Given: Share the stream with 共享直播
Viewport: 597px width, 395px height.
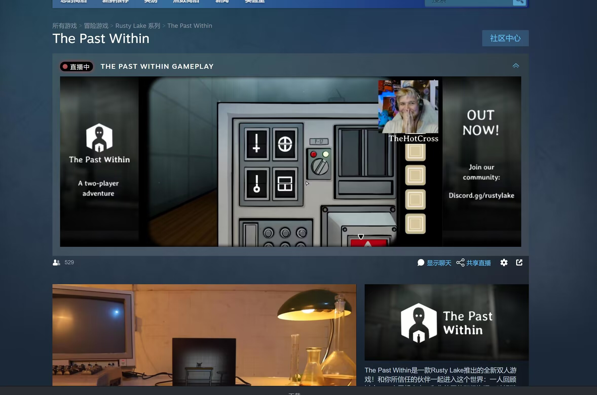Looking at the screenshot, I should 474,263.
